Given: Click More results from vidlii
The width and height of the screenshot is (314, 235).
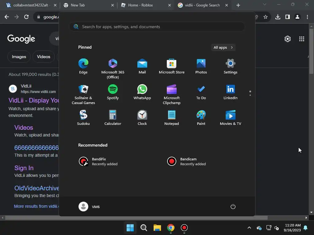Looking at the screenshot, I should (36, 206).
